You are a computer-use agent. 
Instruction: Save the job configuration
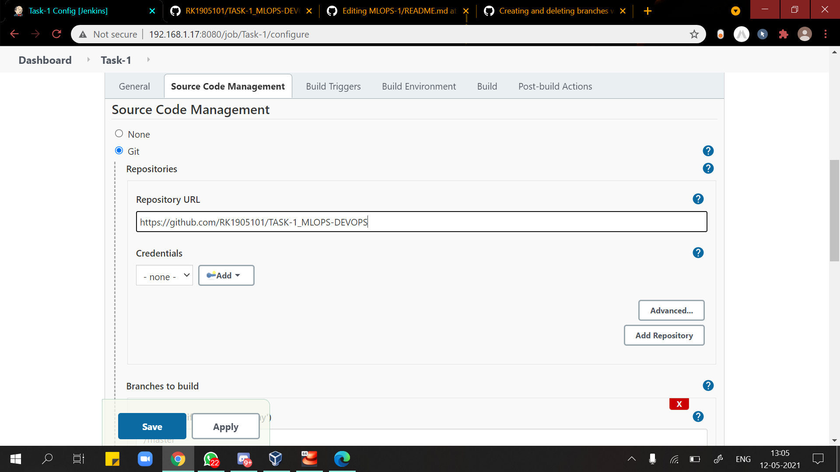coord(152,426)
